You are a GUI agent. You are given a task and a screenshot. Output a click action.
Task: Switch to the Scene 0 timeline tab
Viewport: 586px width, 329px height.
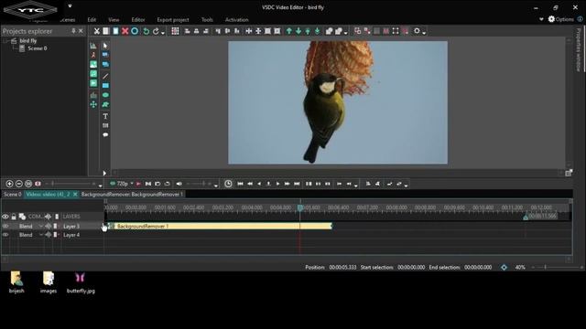[12, 195]
